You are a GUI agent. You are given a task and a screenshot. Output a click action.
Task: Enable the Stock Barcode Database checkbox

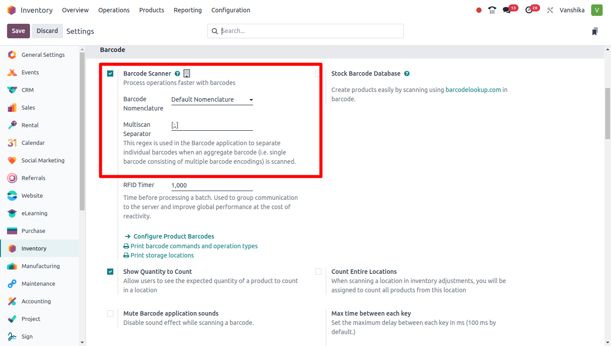(x=318, y=74)
